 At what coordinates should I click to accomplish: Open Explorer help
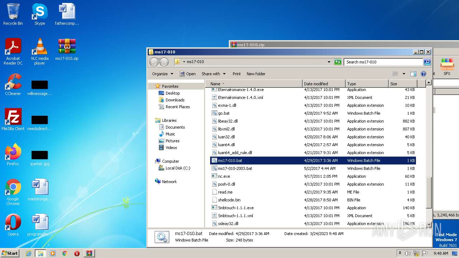(x=423, y=74)
